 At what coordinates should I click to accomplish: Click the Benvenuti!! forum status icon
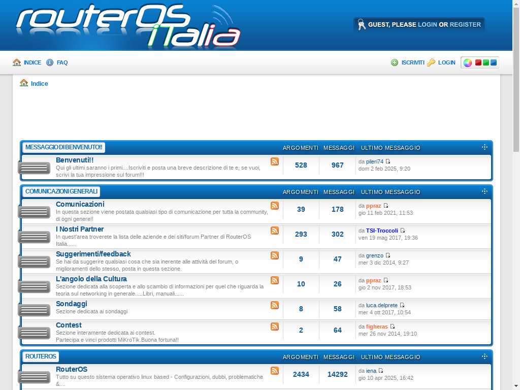pyautogui.click(x=34, y=168)
